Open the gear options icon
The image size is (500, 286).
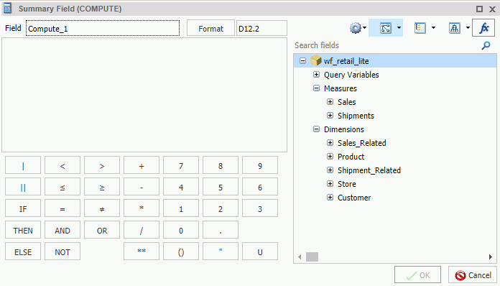[x=355, y=28]
